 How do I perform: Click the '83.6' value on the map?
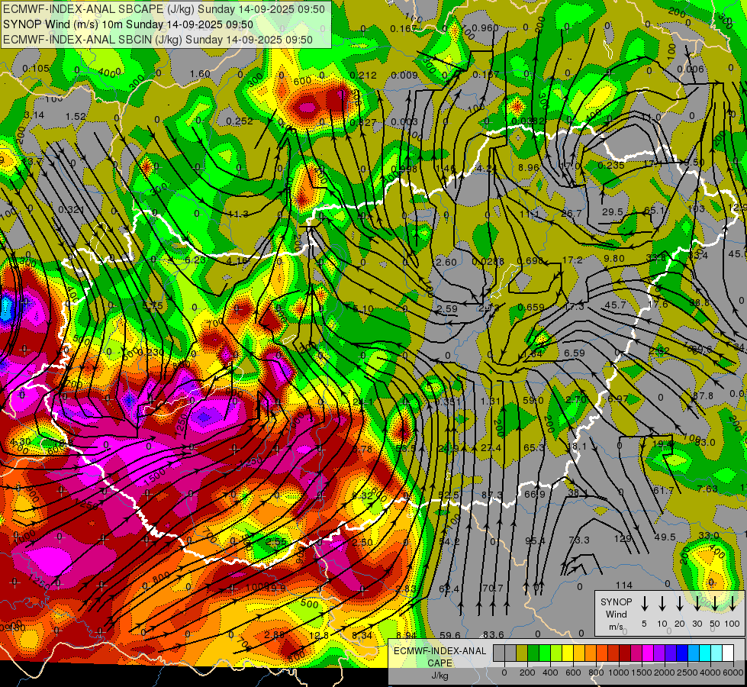click(494, 634)
